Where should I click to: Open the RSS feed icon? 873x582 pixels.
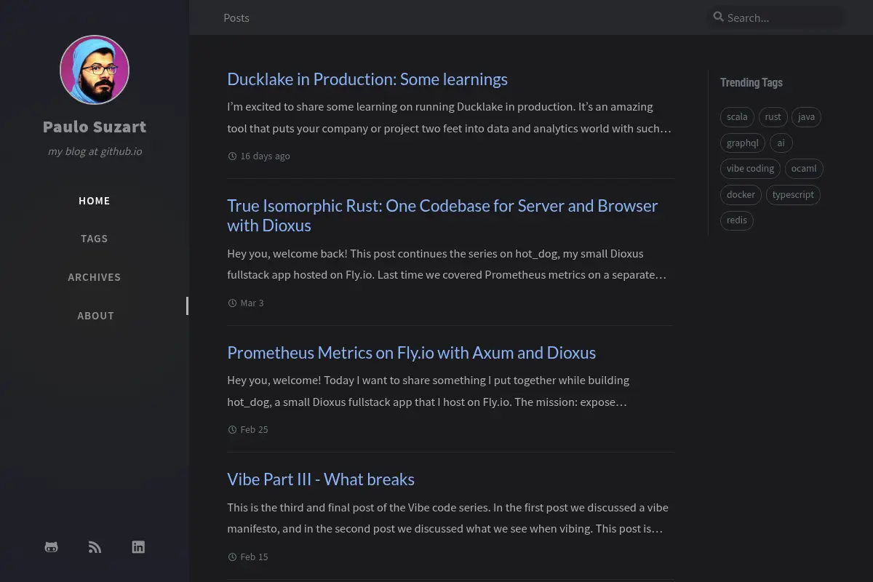tap(95, 547)
